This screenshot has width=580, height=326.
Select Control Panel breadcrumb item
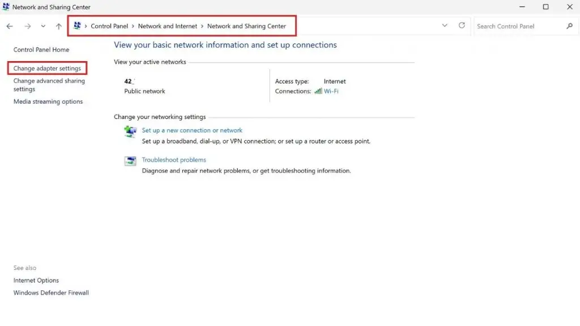(x=109, y=26)
